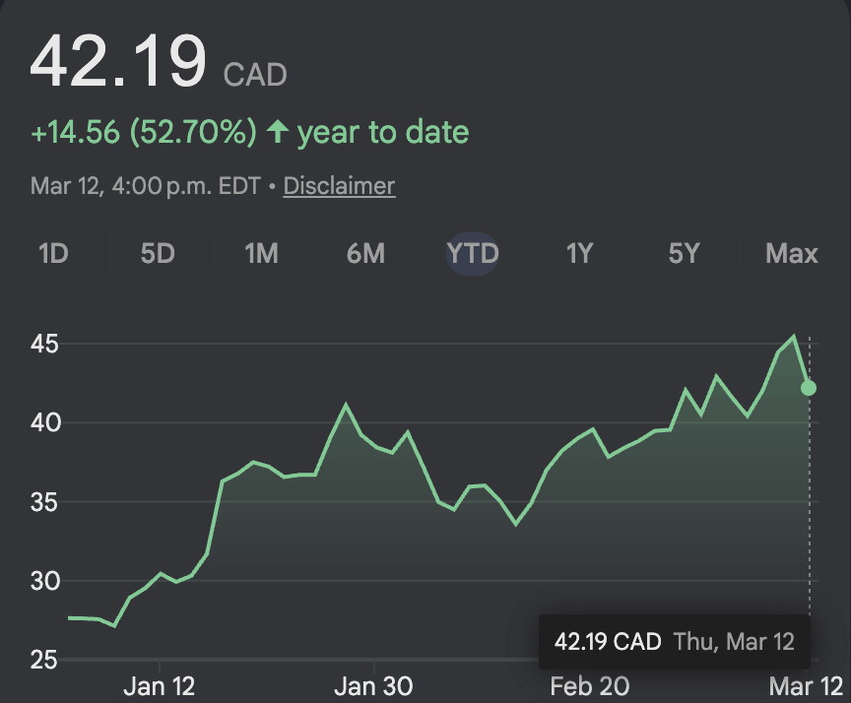Click the large 42.19 price heading
This screenshot has height=703, width=851.
[x=118, y=61]
